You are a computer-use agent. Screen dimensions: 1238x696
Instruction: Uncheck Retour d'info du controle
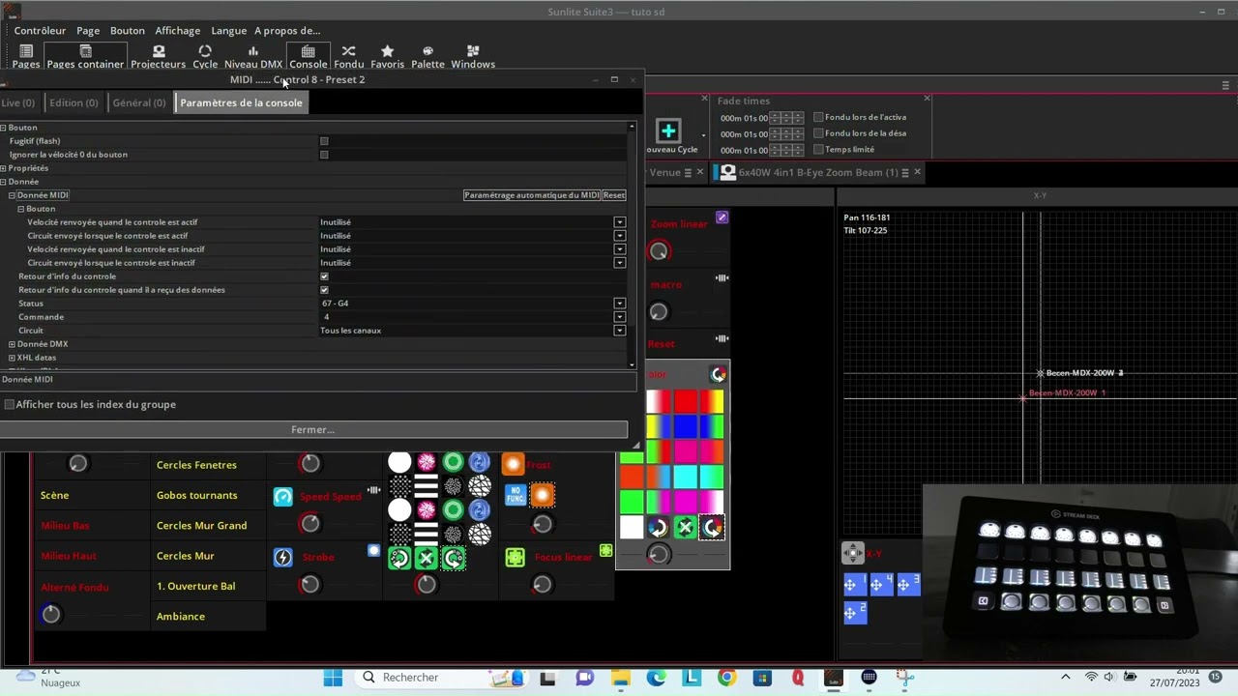click(x=324, y=276)
